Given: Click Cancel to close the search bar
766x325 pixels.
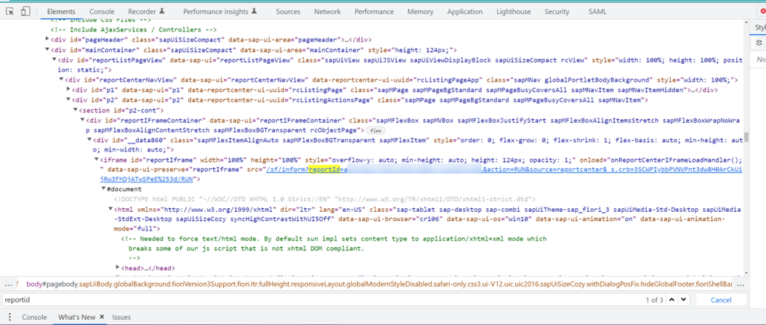Looking at the screenshot, I should (720, 300).
